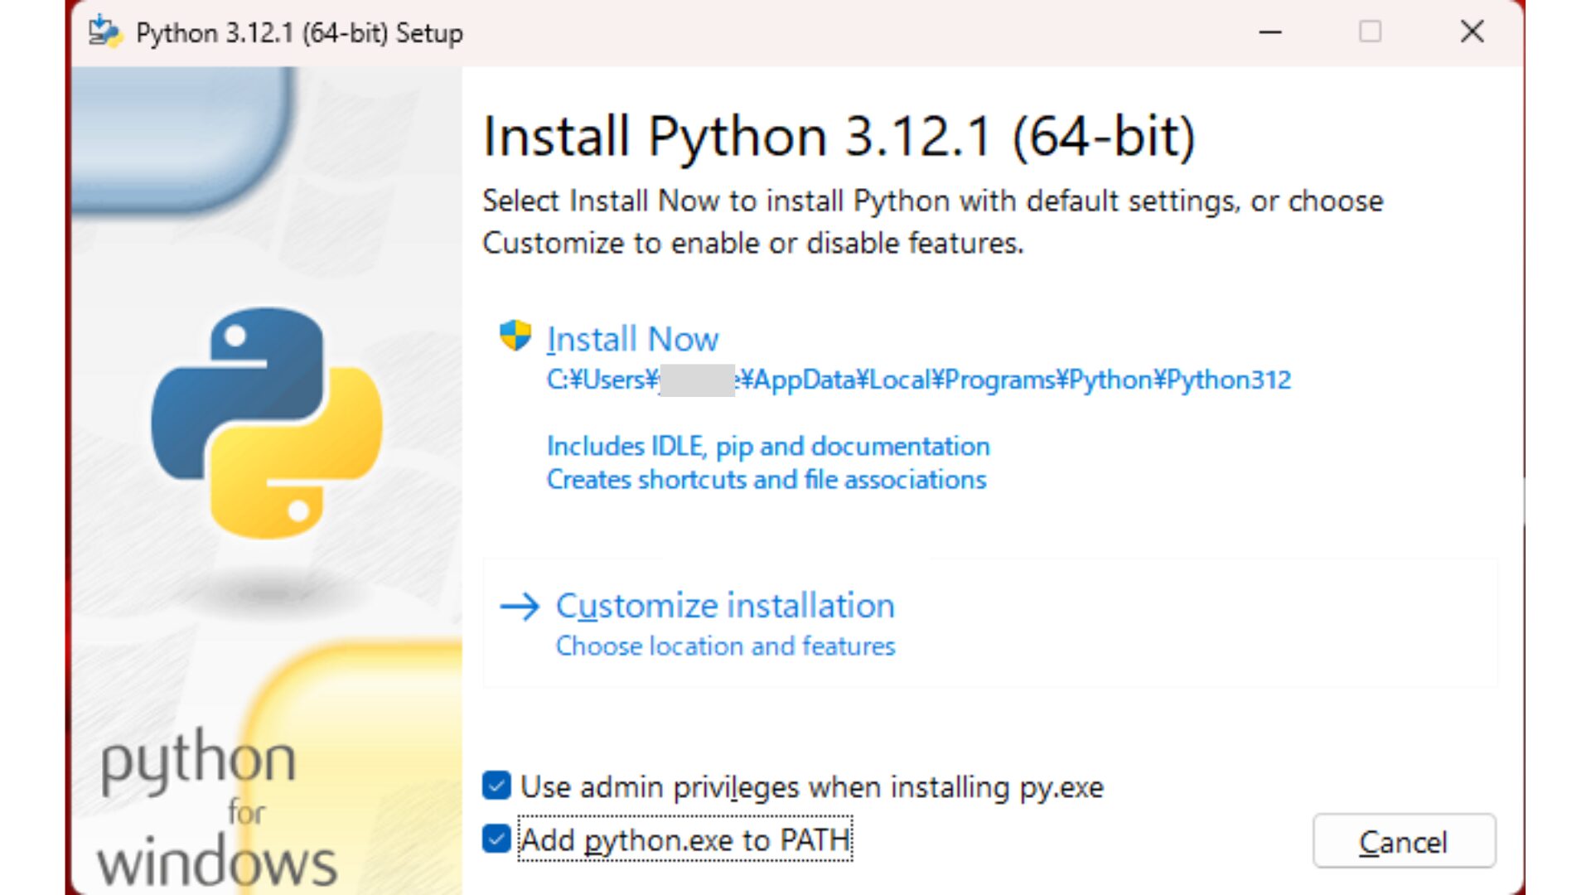Click the Python 3.12.1 Setup title text

(x=298, y=33)
